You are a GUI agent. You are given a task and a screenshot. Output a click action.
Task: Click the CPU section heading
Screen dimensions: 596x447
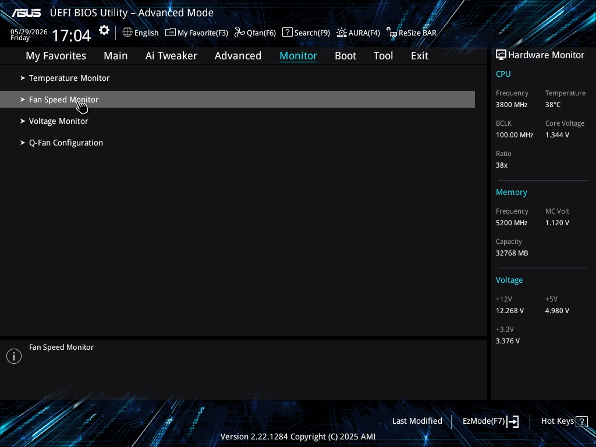(x=503, y=74)
